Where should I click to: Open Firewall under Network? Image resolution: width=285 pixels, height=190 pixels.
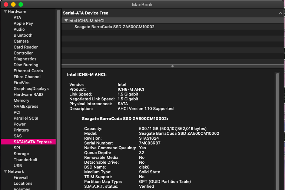point(21,177)
